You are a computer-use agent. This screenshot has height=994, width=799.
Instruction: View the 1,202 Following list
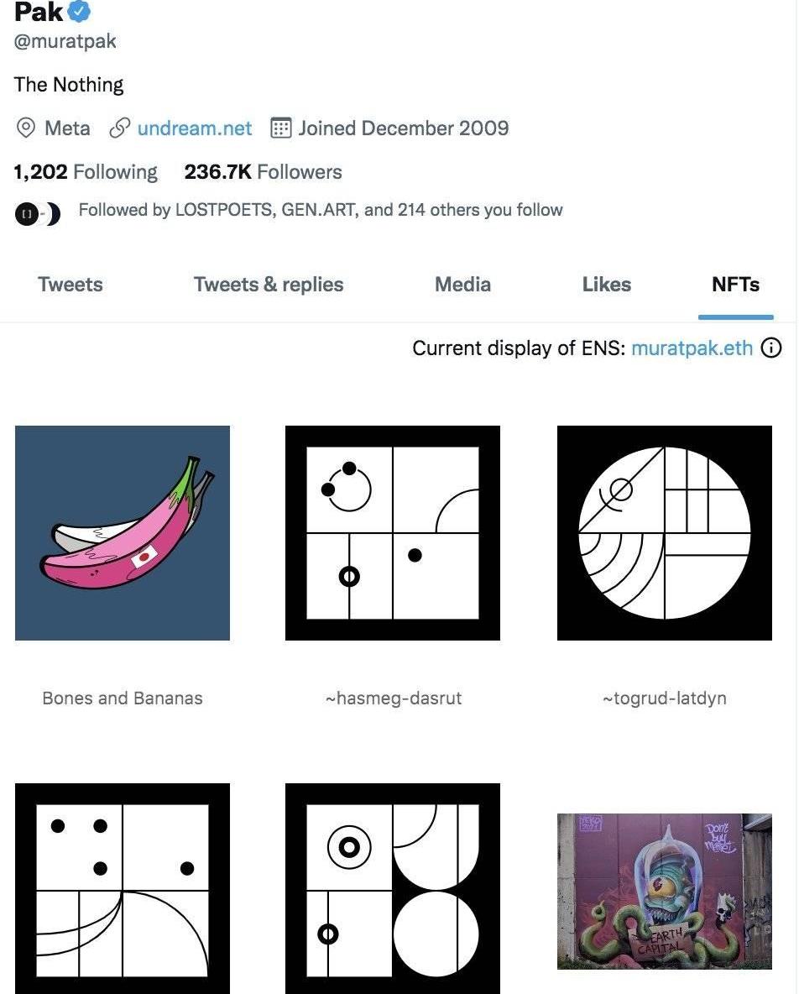point(86,172)
